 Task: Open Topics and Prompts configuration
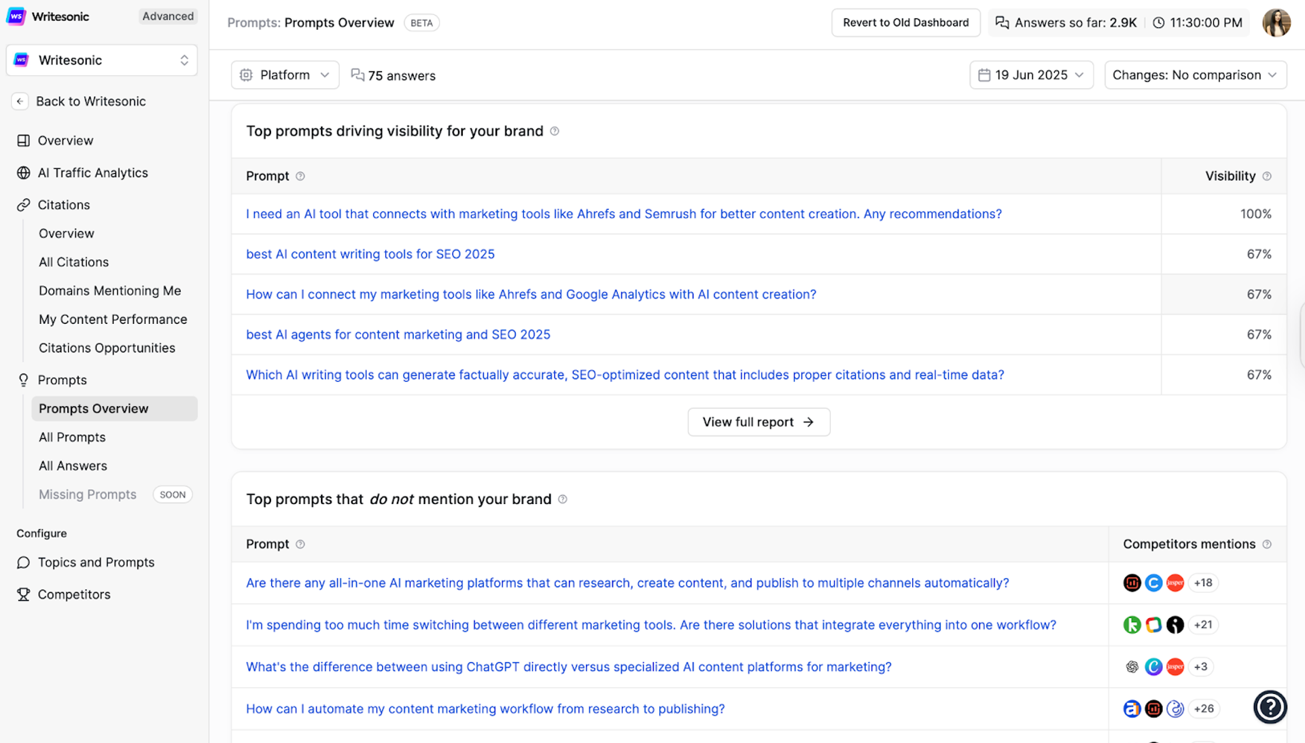click(x=96, y=562)
